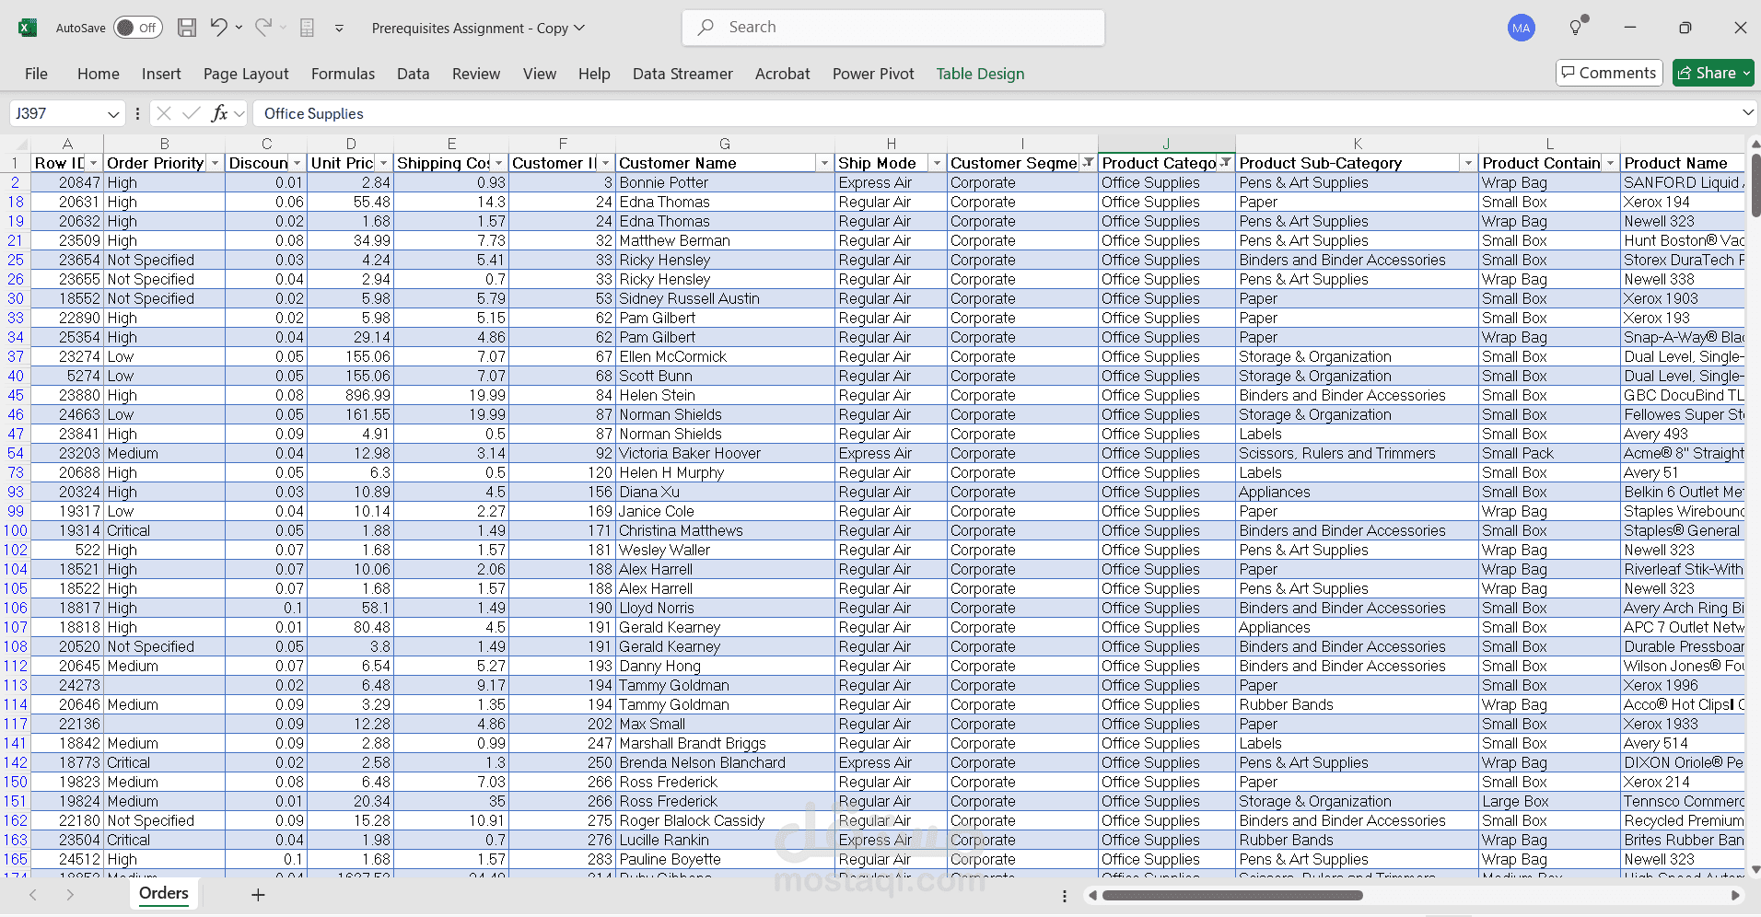This screenshot has height=917, width=1761.
Task: Click the lightbulb coming-soon icon
Action: click(1577, 27)
